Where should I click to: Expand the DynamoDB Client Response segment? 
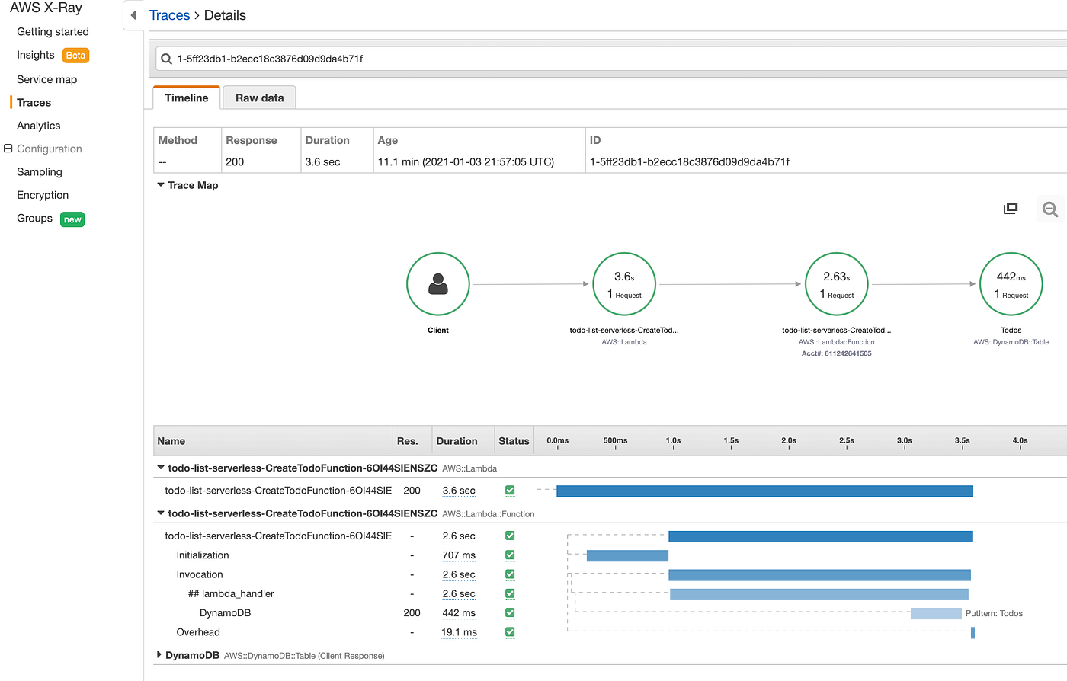(x=159, y=654)
